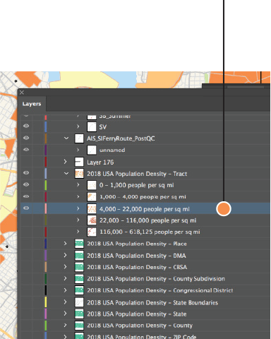Expand the 116,000 – 618,125 people sublayer
Viewport: 271px width, 339px height.
tap(78, 232)
